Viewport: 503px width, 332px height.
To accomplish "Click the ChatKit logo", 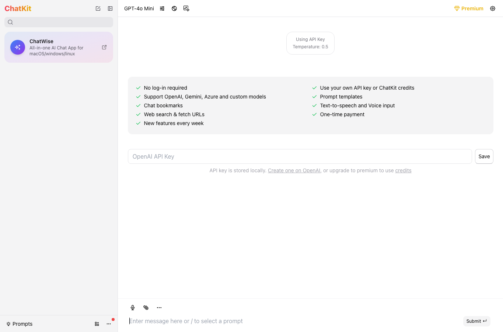I will tap(18, 8).
